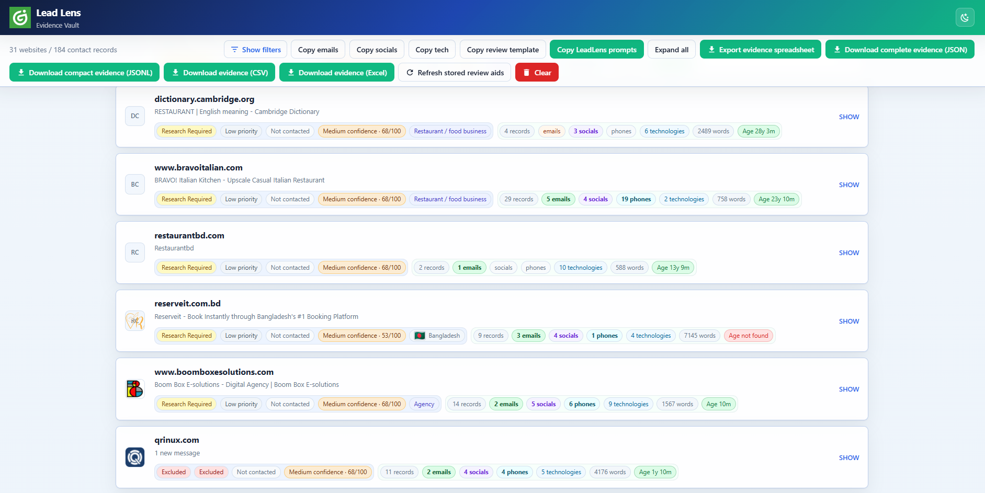The height and width of the screenshot is (493, 985).
Task: Click the Age not found badge
Action: tap(749, 336)
